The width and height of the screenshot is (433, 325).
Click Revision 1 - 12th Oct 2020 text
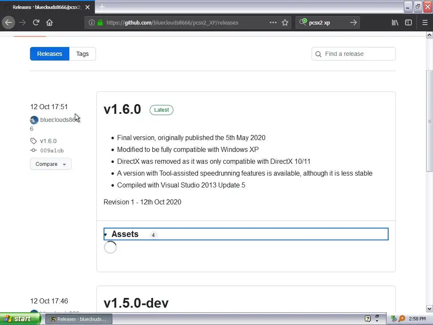tap(143, 202)
